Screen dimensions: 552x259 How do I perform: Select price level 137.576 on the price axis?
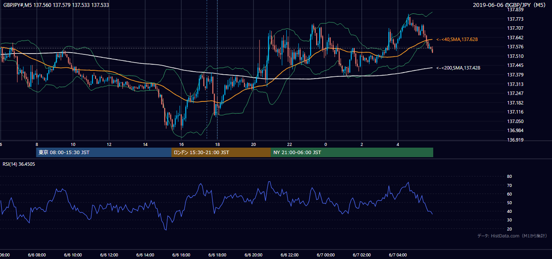(x=515, y=47)
